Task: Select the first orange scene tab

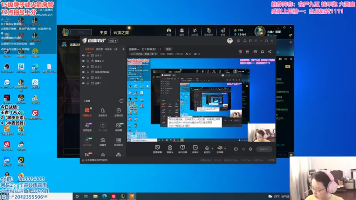Action: point(89,49)
